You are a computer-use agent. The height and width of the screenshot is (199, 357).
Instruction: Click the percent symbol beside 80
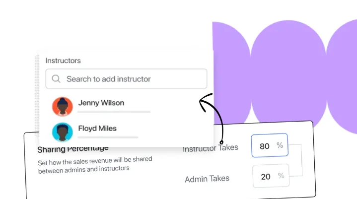(x=280, y=146)
